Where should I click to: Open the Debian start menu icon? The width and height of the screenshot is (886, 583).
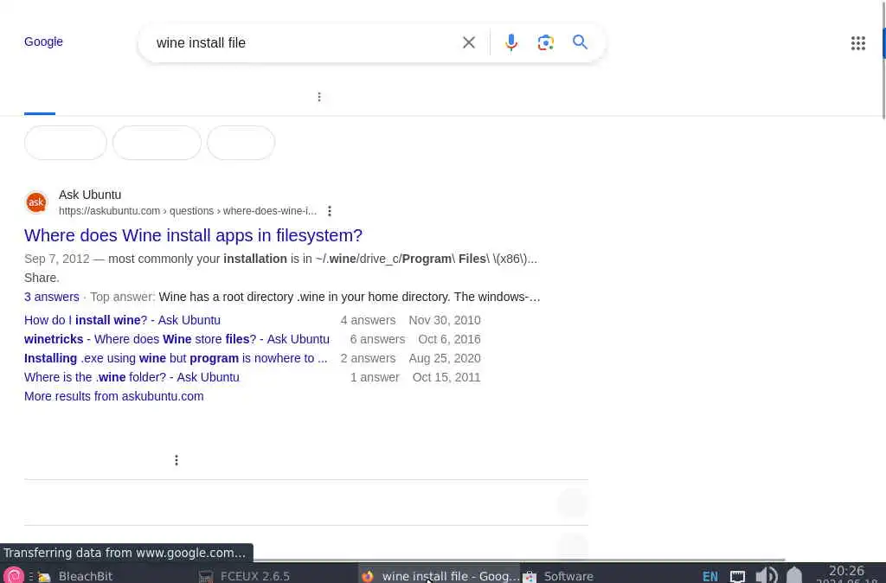14,575
